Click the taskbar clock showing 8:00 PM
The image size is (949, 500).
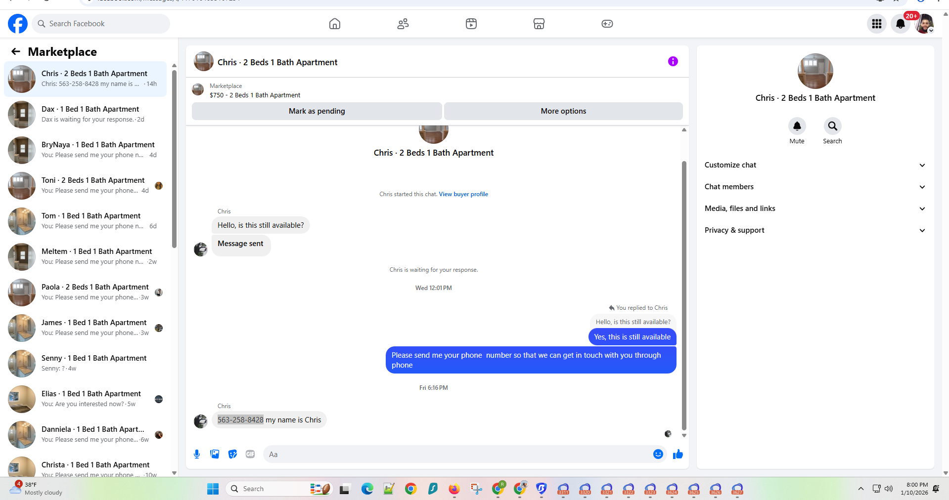pos(914,489)
